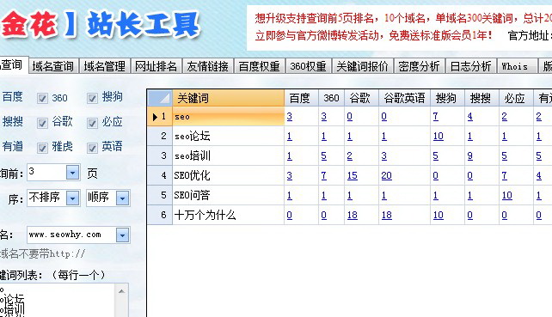Open the 谷歌 rank 18 link for 十万个为什么
552x317 pixels.
(353, 215)
